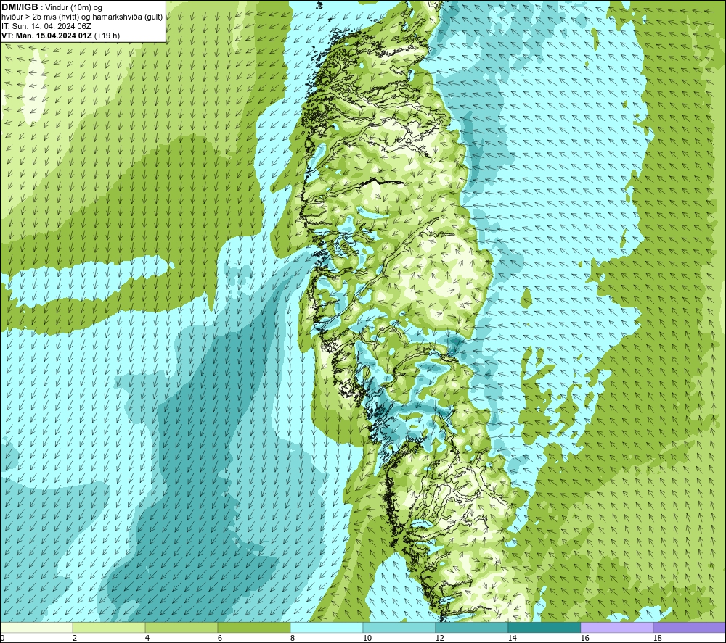Click the scale value '16'
This screenshot has height=643, width=726.
584,639
